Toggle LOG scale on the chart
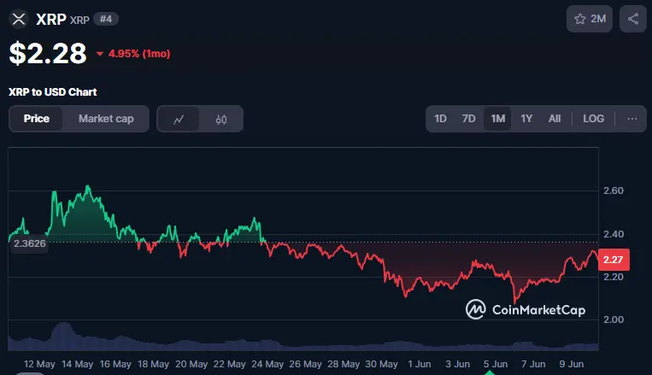 point(593,119)
